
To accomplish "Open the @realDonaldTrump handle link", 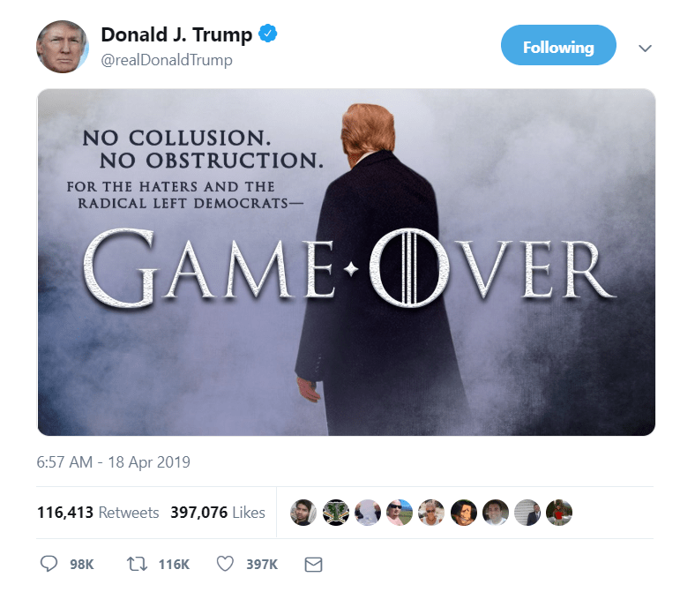I will pyautogui.click(x=167, y=60).
